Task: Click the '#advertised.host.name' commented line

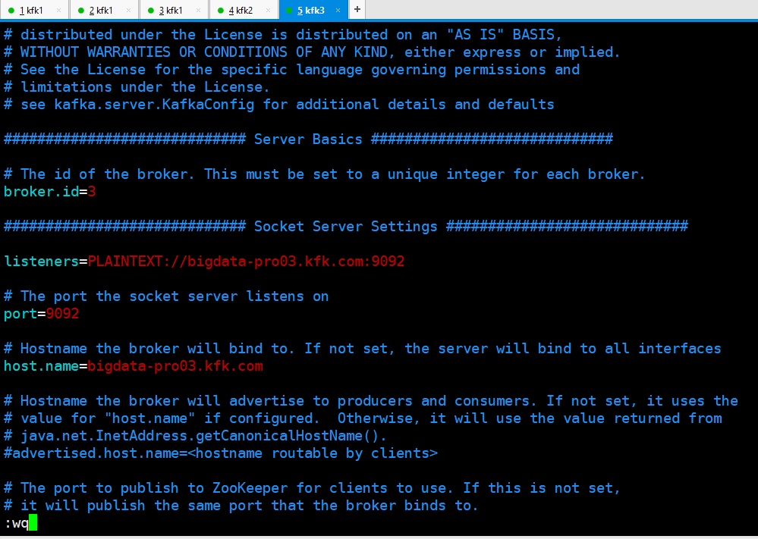Action: [221, 453]
